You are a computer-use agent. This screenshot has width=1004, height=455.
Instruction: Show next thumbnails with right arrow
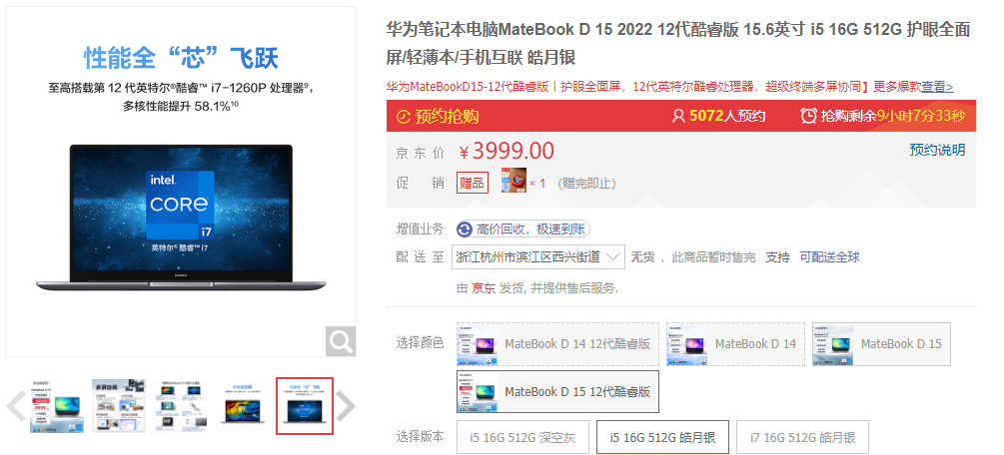pyautogui.click(x=346, y=406)
